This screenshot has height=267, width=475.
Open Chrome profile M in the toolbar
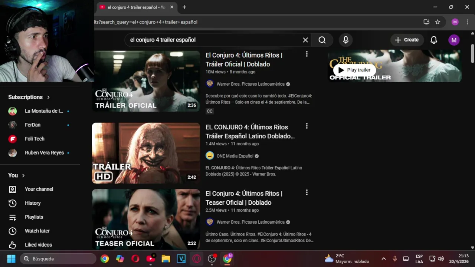click(x=455, y=22)
